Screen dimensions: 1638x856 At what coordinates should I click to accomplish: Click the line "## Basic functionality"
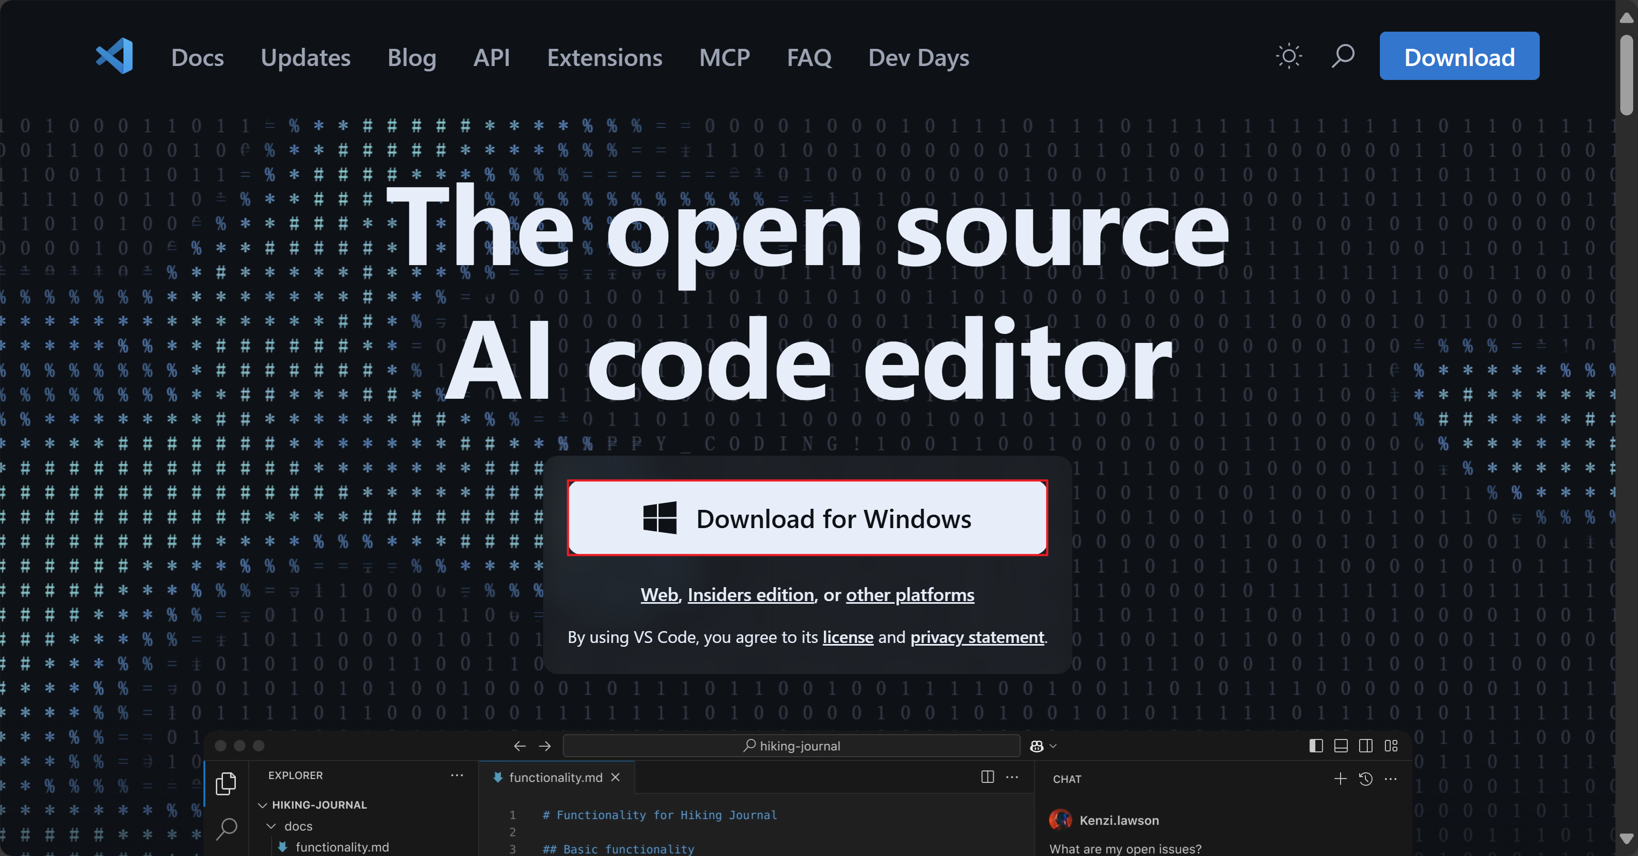pyautogui.click(x=618, y=849)
